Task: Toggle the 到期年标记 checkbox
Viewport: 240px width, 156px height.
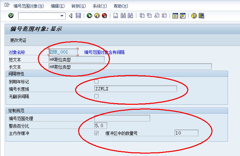Action: point(96,81)
